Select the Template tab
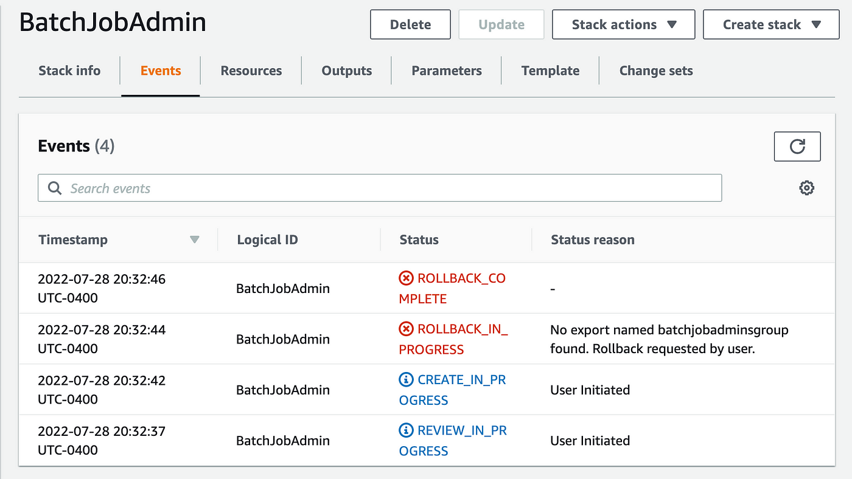The width and height of the screenshot is (852, 479). 550,71
